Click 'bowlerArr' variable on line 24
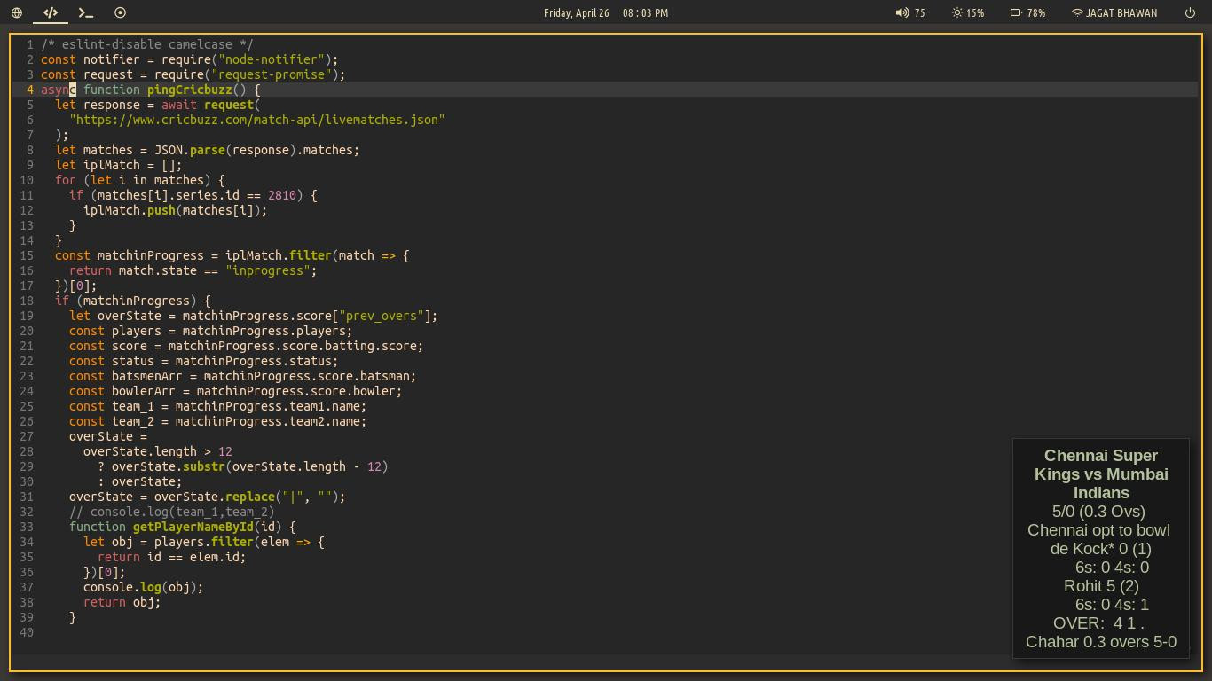The width and height of the screenshot is (1212, 681). [144, 391]
